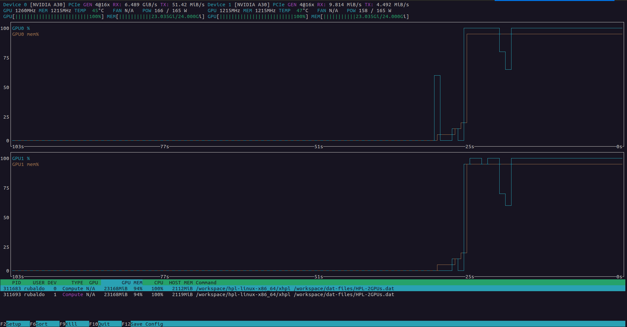The height and width of the screenshot is (327, 627).
Task: Select process row with PID 311693
Action: (x=197, y=294)
